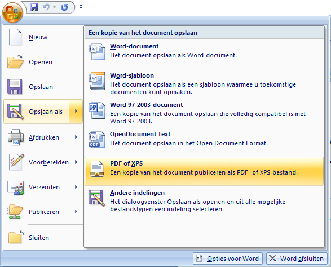Click the round Office button
This screenshot has width=331, height=267.
pos(12,12)
